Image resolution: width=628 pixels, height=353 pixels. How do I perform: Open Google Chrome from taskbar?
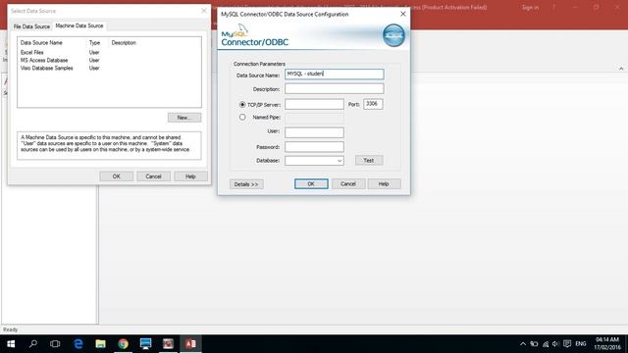click(x=123, y=344)
